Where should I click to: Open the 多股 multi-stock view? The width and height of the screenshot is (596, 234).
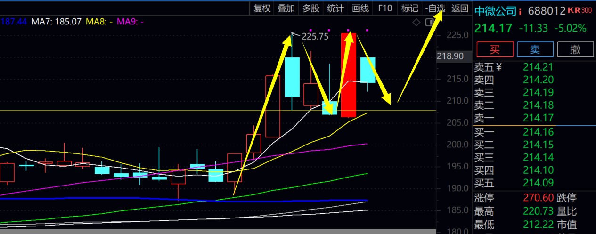(x=311, y=8)
